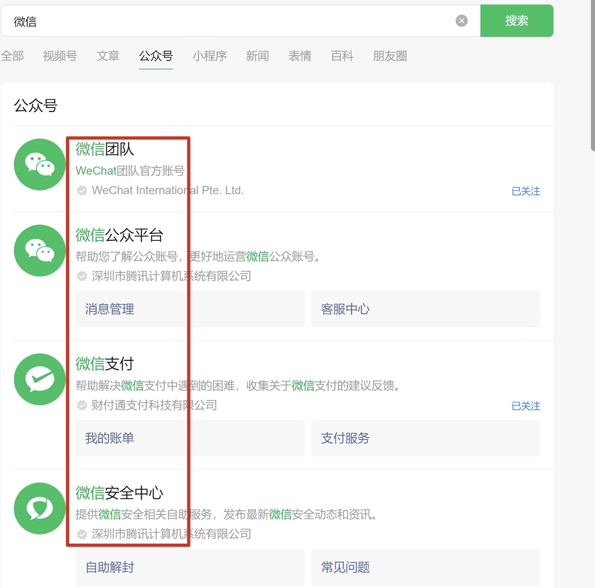Open the 表情 tab

pos(300,56)
